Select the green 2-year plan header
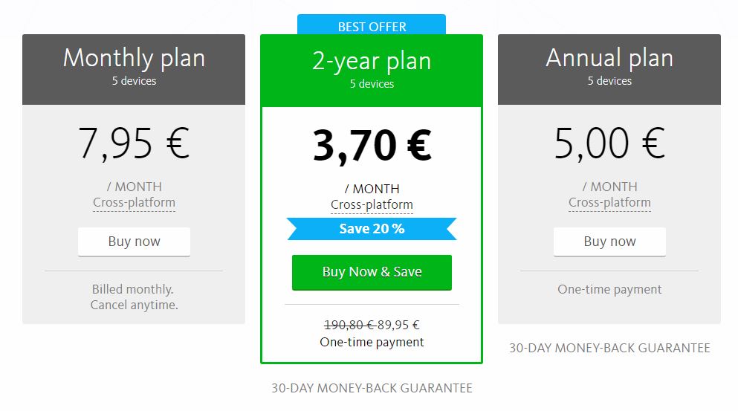This screenshot has width=738, height=411. click(x=372, y=71)
